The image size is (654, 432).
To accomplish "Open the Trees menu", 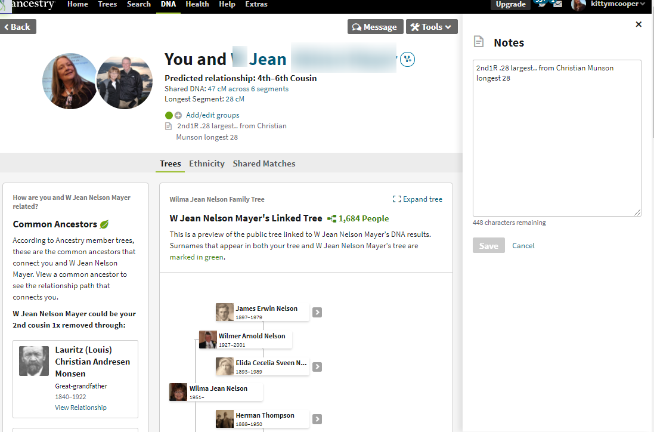I will (x=107, y=4).
